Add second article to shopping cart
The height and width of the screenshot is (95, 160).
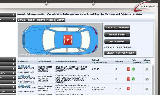[147, 79]
